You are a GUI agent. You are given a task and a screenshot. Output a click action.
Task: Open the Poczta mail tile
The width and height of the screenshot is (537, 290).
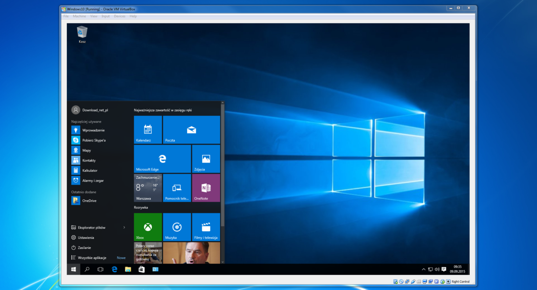coord(191,130)
